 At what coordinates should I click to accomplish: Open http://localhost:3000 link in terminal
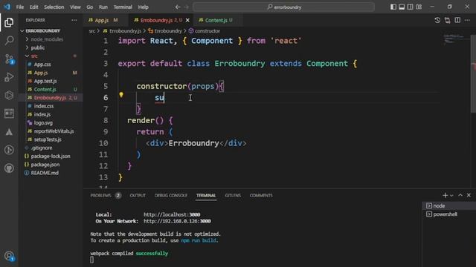point(172,214)
